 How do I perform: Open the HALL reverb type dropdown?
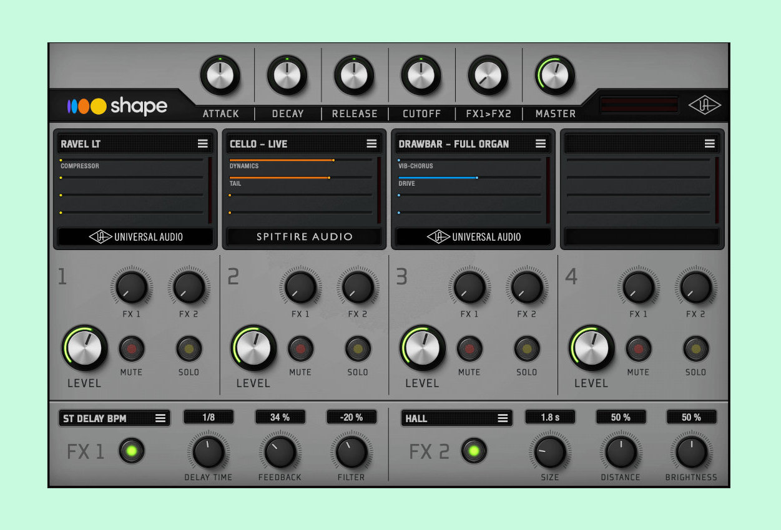pyautogui.click(x=456, y=418)
